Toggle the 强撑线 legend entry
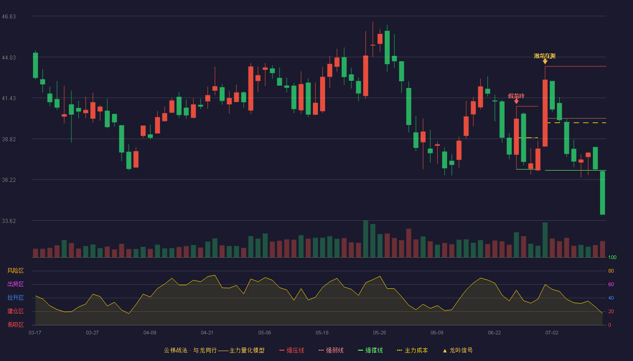 coord(370,350)
